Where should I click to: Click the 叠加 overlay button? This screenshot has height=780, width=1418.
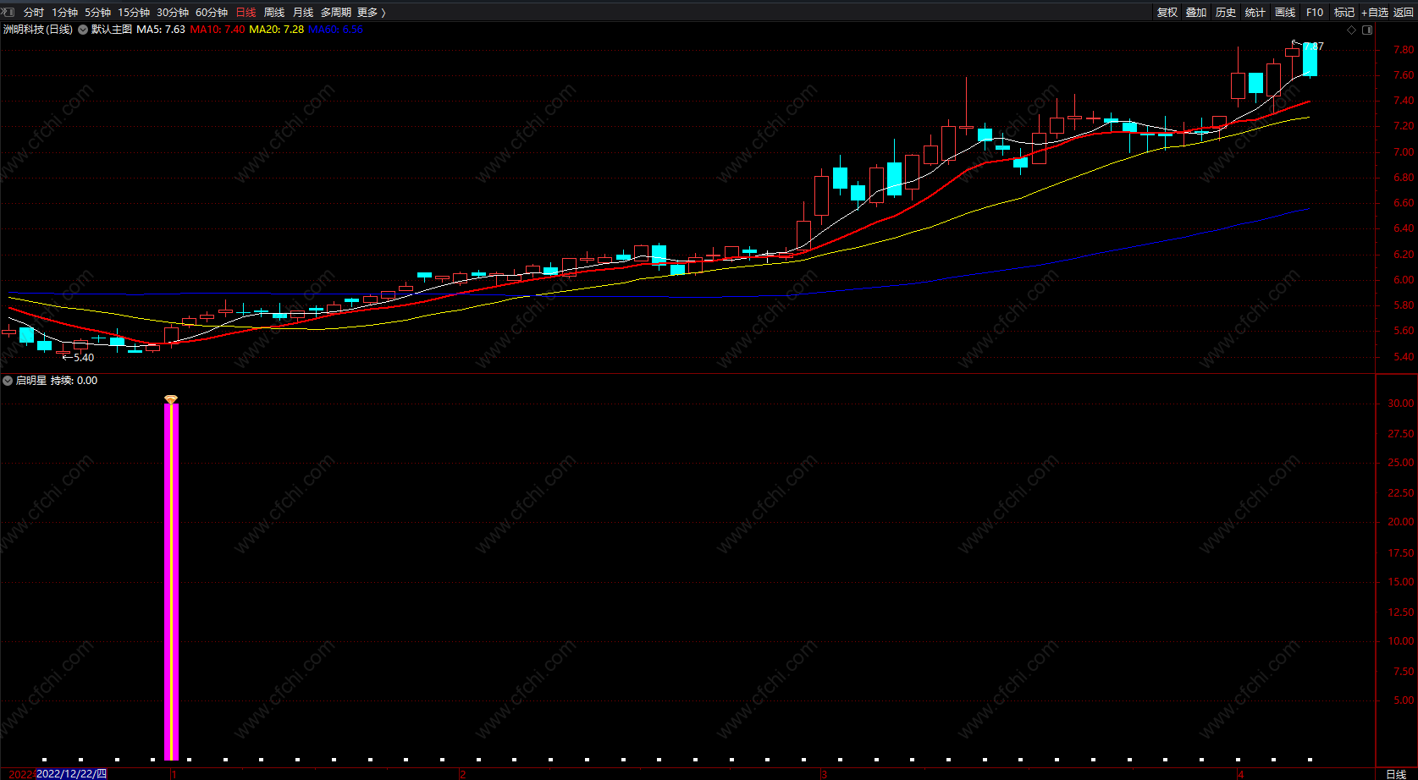pos(1196,13)
